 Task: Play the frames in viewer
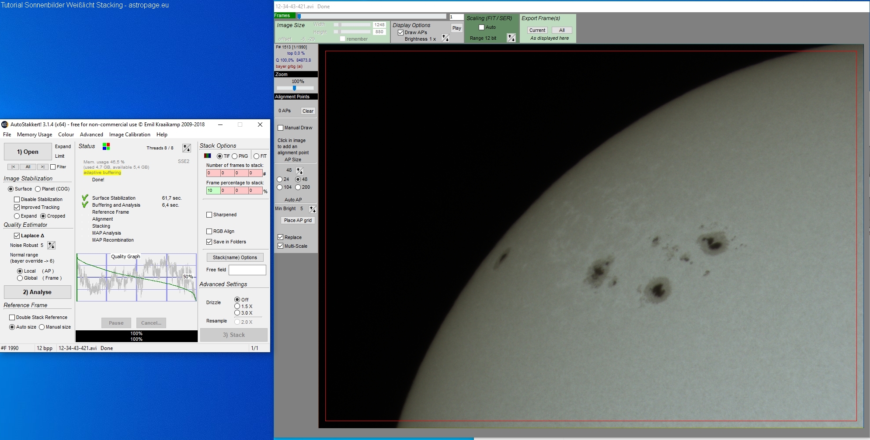457,28
